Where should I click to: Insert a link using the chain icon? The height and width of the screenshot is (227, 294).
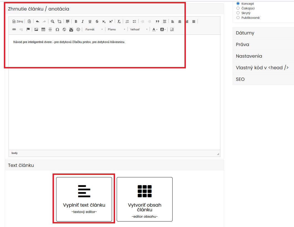pyautogui.click(x=14, y=30)
